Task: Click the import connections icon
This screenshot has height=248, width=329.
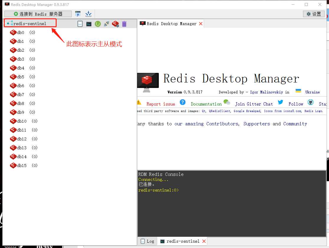Action: [88, 14]
